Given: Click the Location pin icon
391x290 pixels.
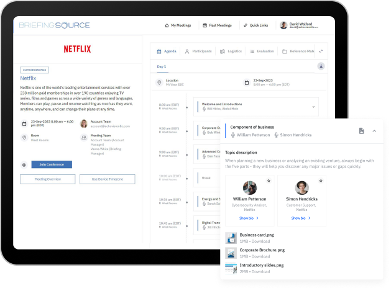Looking at the screenshot, I should pyautogui.click(x=159, y=82).
